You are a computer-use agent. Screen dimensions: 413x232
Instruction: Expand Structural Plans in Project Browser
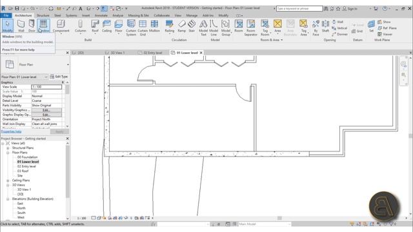tap(8, 148)
